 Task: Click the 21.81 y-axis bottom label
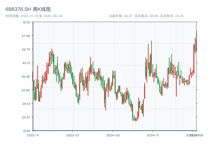click(26, 131)
